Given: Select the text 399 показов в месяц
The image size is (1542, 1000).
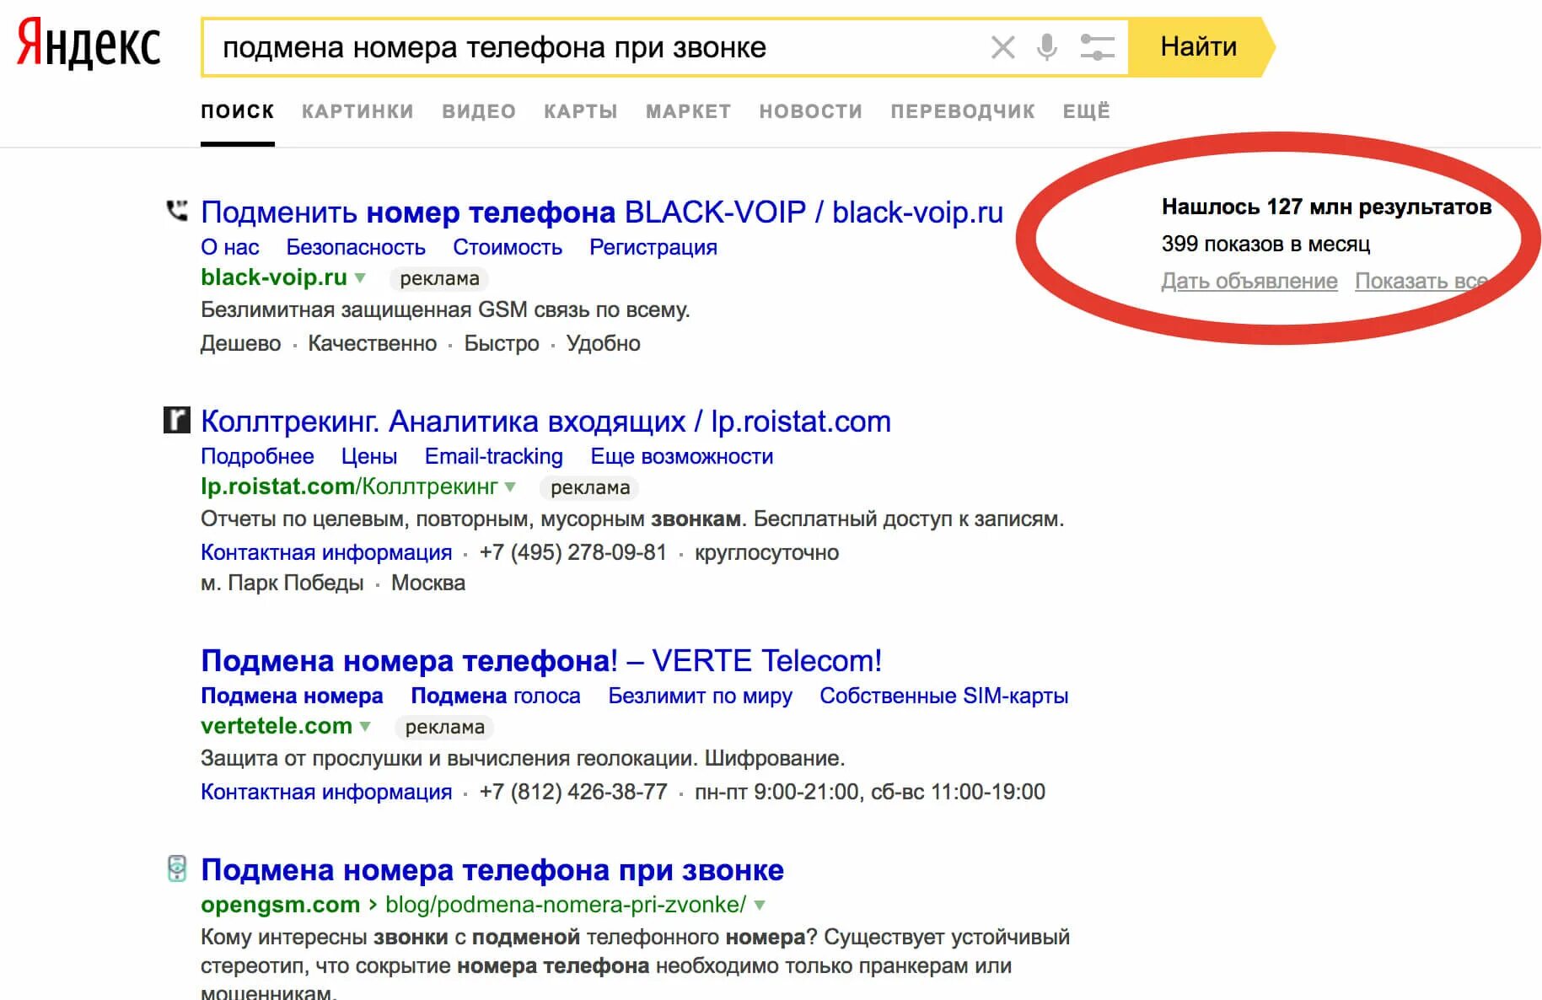Looking at the screenshot, I should pos(1265,244).
